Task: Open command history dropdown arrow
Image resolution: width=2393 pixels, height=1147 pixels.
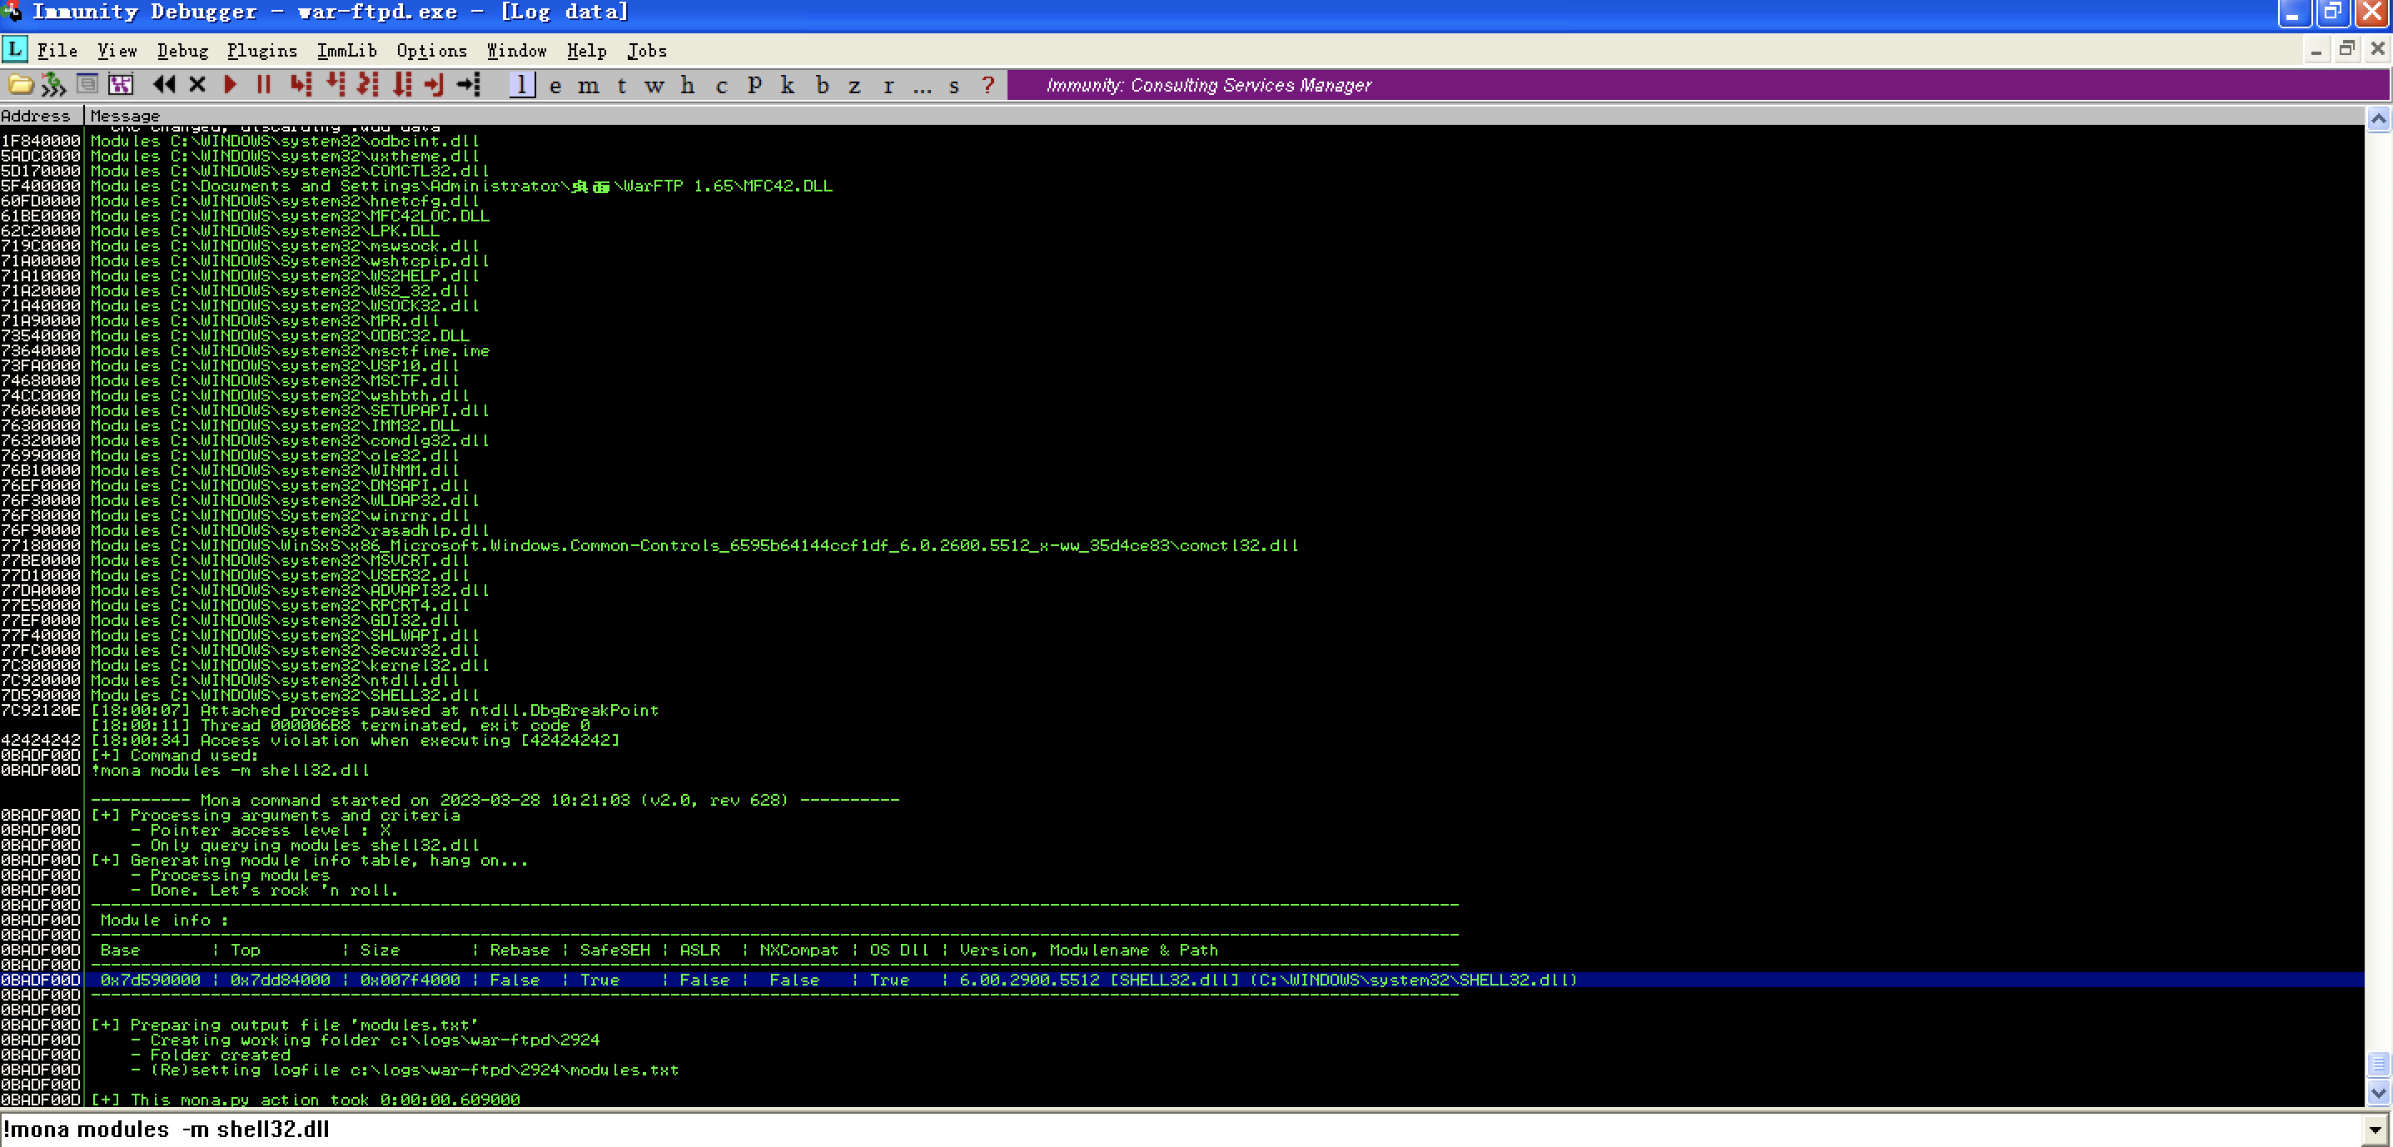Action: tap(2376, 1130)
